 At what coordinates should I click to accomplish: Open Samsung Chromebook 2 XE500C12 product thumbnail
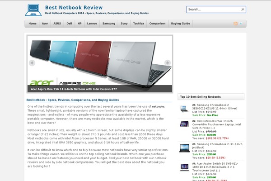184,109
